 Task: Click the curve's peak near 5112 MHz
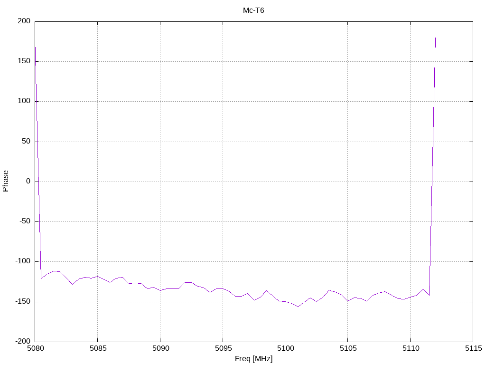[x=435, y=38]
